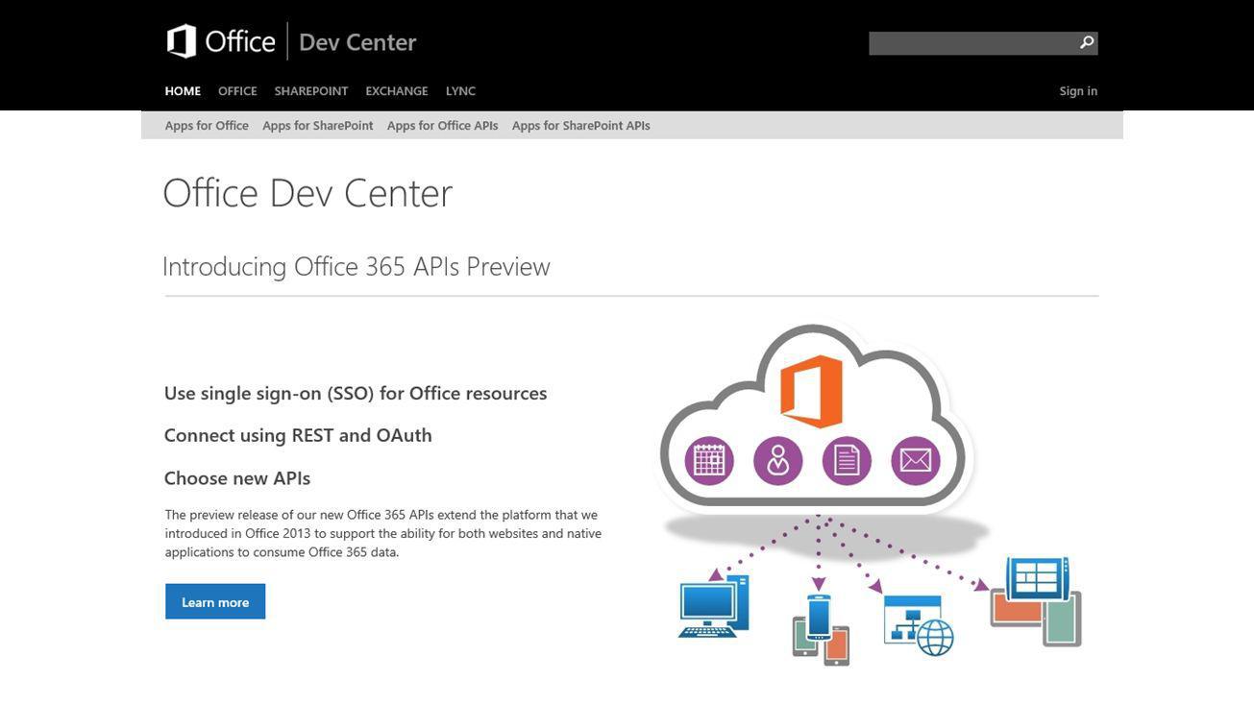1254x705 pixels.
Task: Click the contacts person icon in cloud
Action: point(778,460)
